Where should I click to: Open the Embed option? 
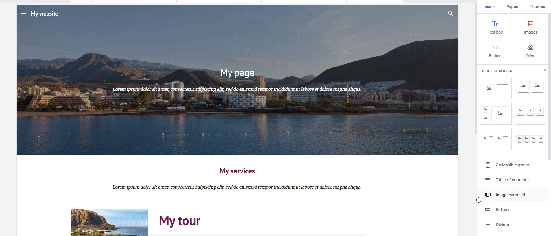(495, 51)
